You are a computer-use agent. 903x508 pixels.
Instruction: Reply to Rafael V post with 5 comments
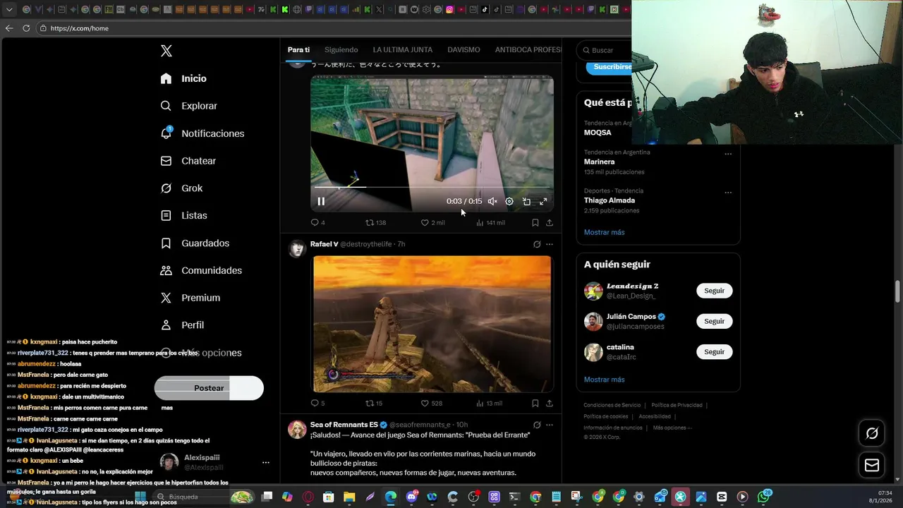pyautogui.click(x=317, y=404)
